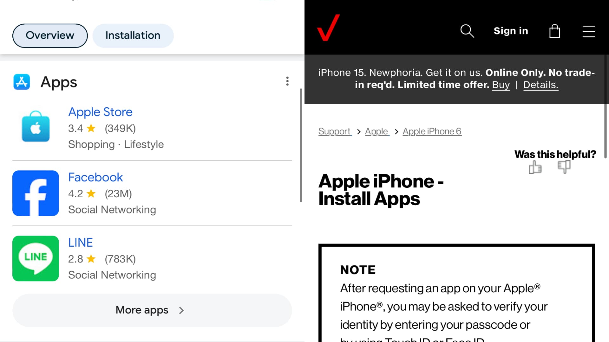
Task: Click the Sign in link
Action: click(511, 31)
